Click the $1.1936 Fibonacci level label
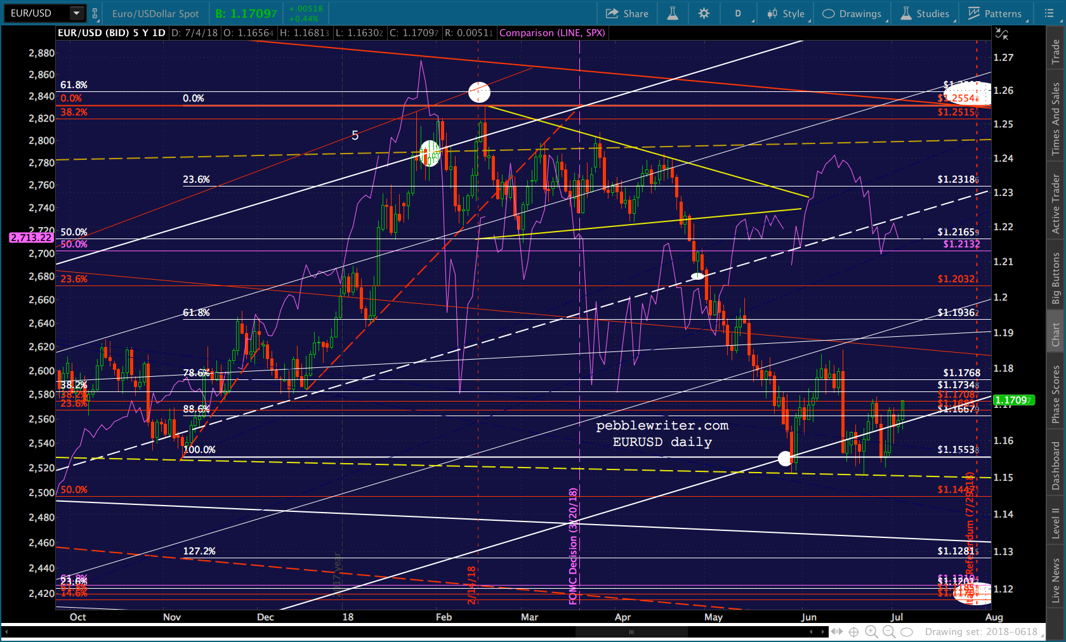 click(958, 312)
